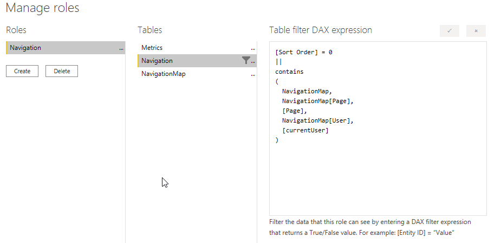This screenshot has height=243, width=495.
Task: Click the 'contains' keyword in the expression
Action: [x=289, y=72]
